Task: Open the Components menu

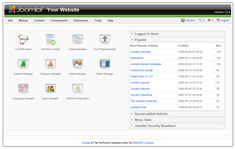Action: click(x=59, y=20)
